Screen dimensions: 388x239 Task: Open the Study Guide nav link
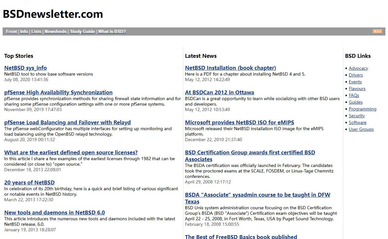[82, 31]
